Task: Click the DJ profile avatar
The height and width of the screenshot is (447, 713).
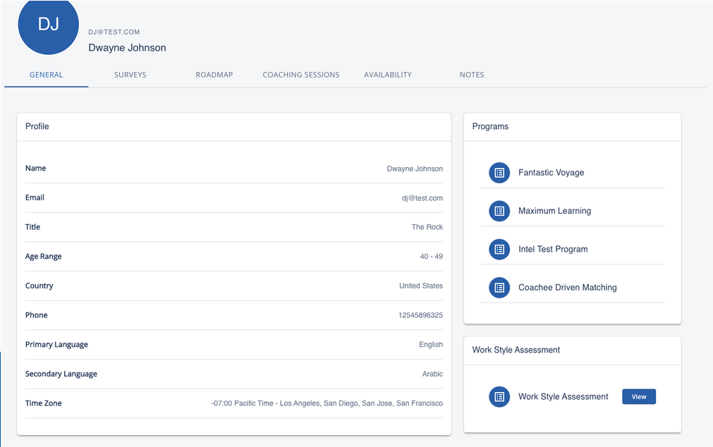Action: pyautogui.click(x=48, y=25)
